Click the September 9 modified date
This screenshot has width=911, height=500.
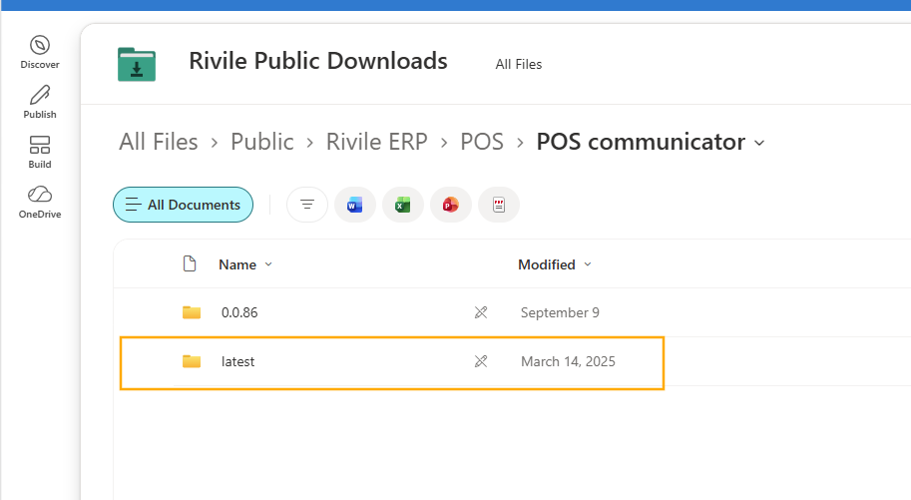tap(560, 312)
